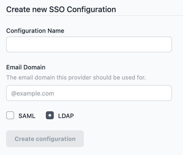Screen dimensions: 183x155
Task: Click the @example.com placeholder text
Action: pos(33,93)
